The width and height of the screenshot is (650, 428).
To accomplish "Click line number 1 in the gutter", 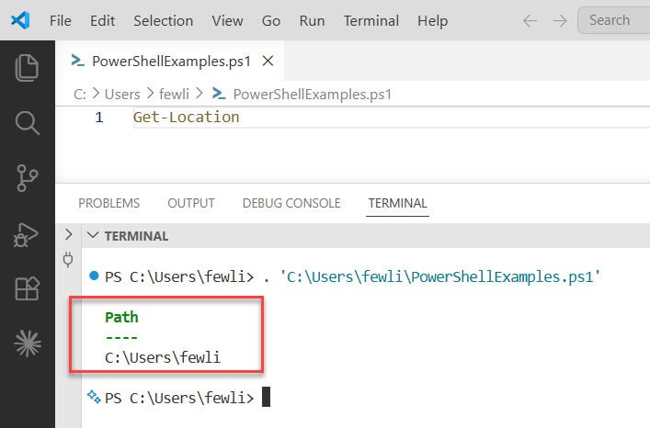I will 98,118.
